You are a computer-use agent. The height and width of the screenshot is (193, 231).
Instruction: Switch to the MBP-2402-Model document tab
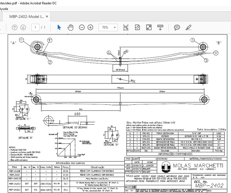point(26,16)
